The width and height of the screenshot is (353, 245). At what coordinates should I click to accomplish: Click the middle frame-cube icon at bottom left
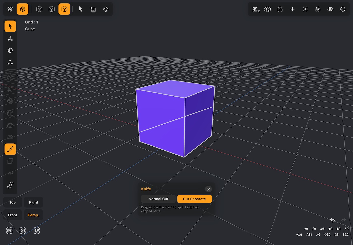tap(23, 231)
